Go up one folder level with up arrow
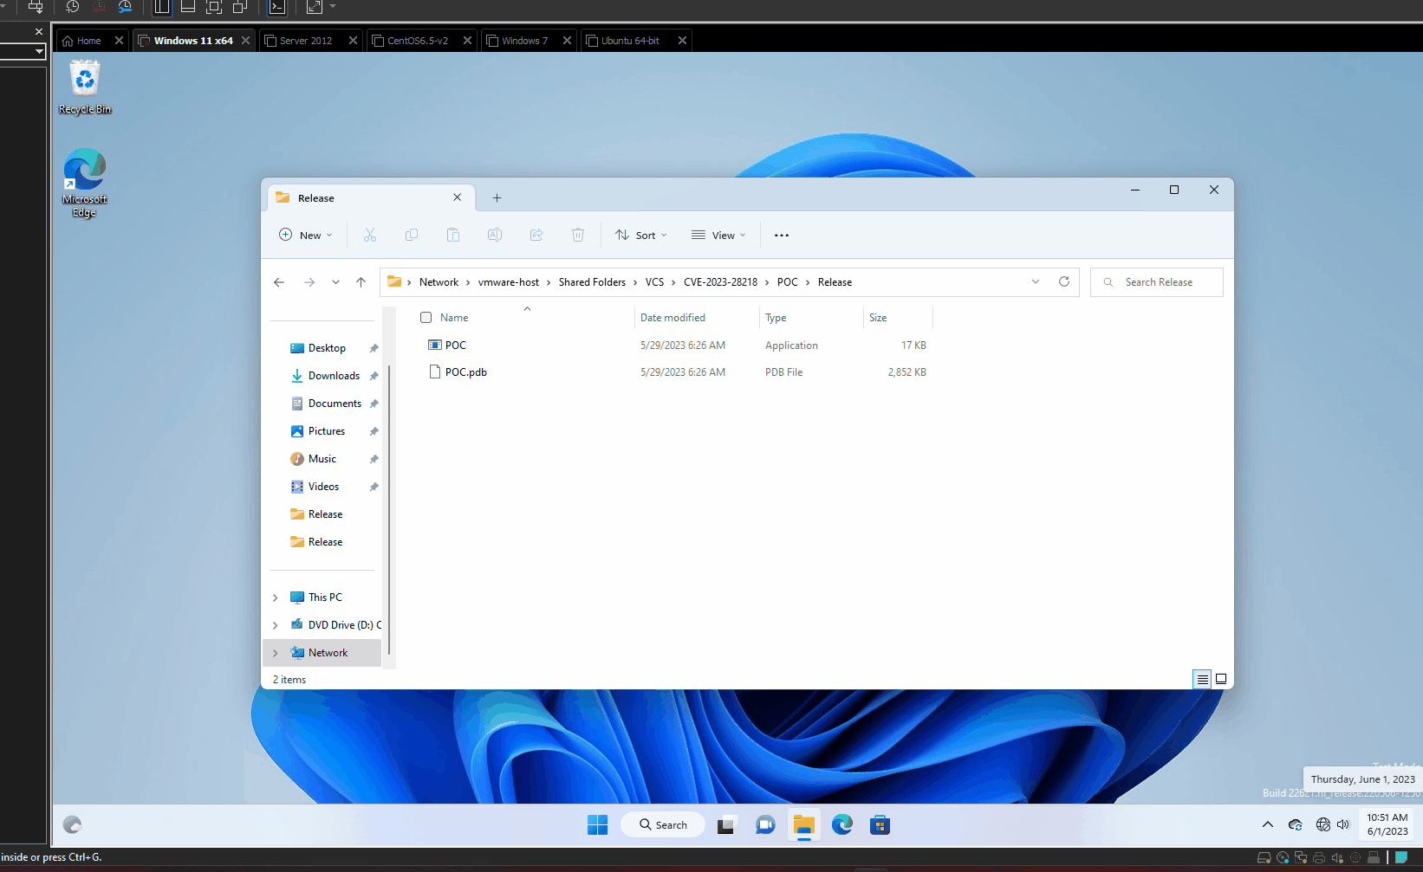The width and height of the screenshot is (1423, 872). coord(361,282)
